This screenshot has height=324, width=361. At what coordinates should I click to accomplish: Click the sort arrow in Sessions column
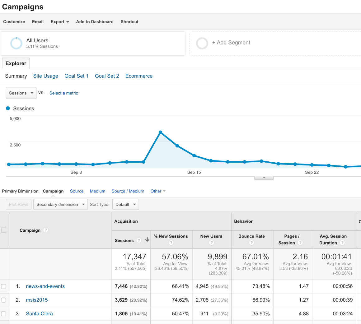(x=147, y=240)
